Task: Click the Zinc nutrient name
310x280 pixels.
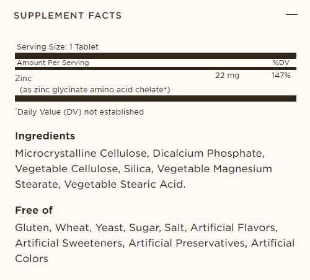Action: click(24, 79)
